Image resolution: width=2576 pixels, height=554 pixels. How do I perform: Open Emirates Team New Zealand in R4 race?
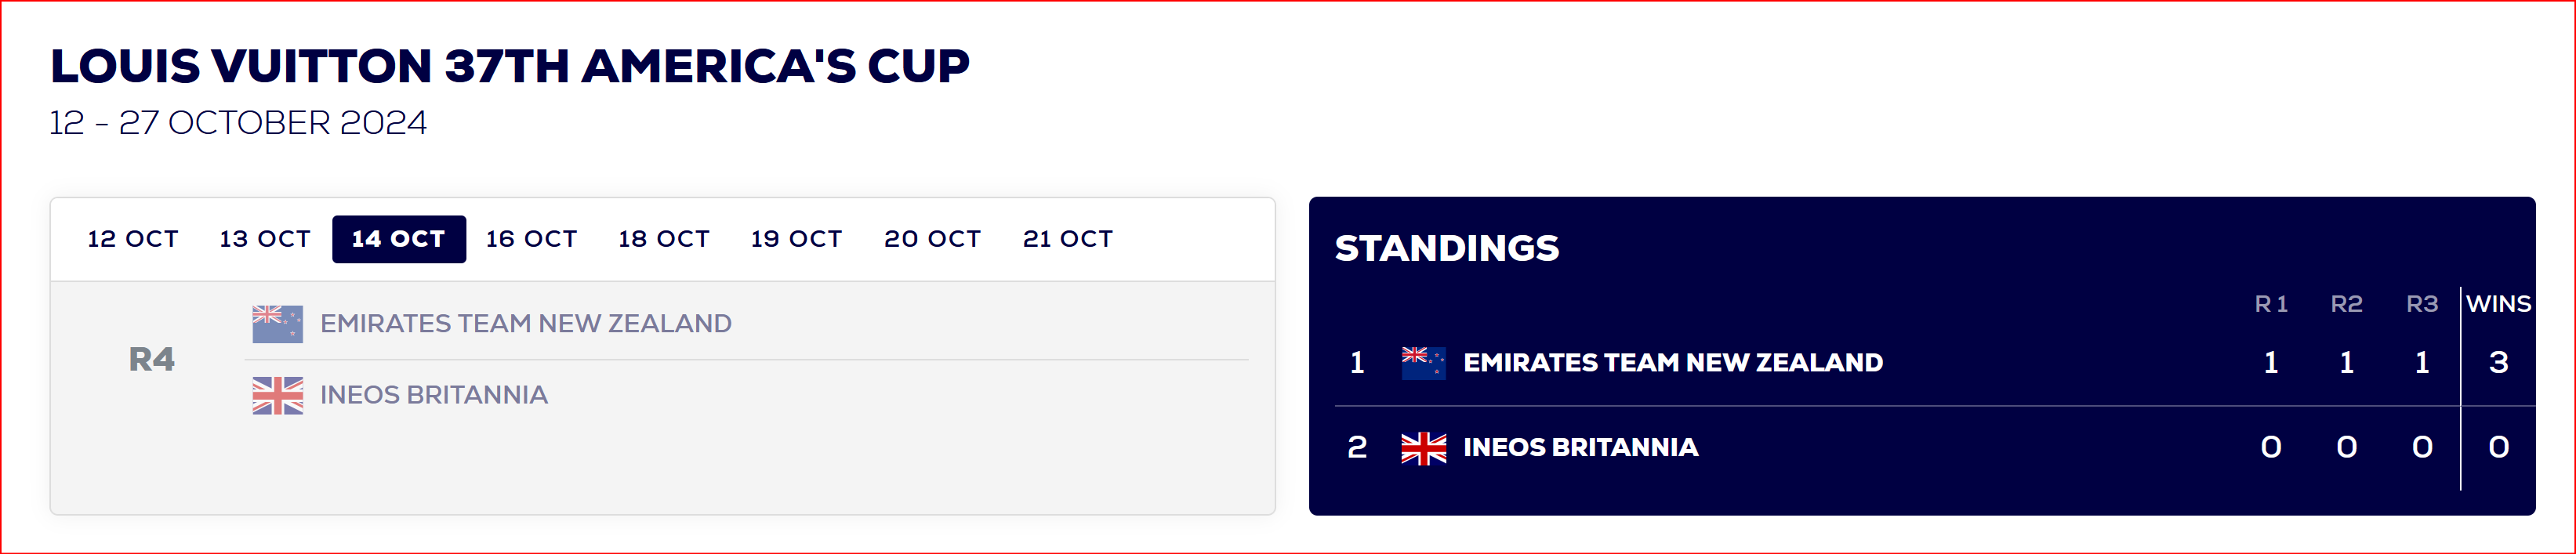[x=526, y=324]
